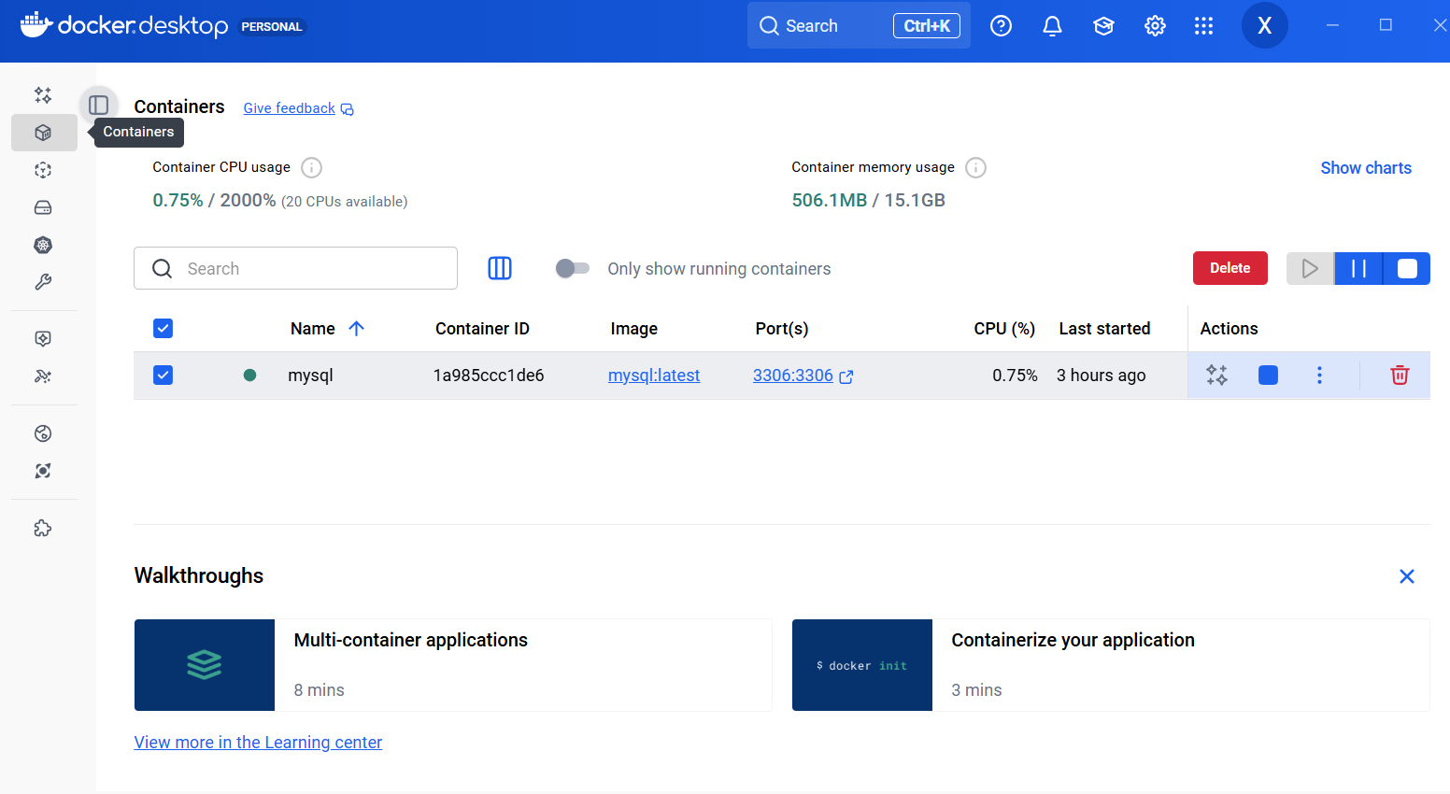Collapse the sidebar panel toggle icon
Viewport: 1450px width, 794px height.
coord(98,105)
